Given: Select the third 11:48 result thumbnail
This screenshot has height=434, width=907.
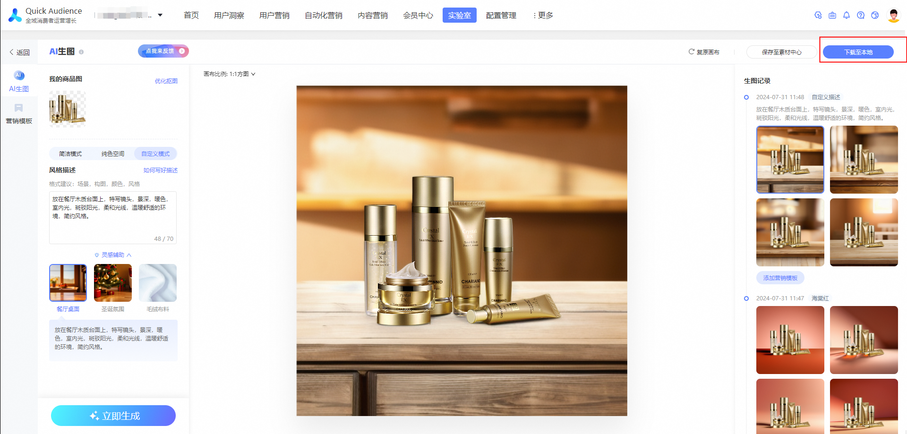Looking at the screenshot, I should 790,232.
